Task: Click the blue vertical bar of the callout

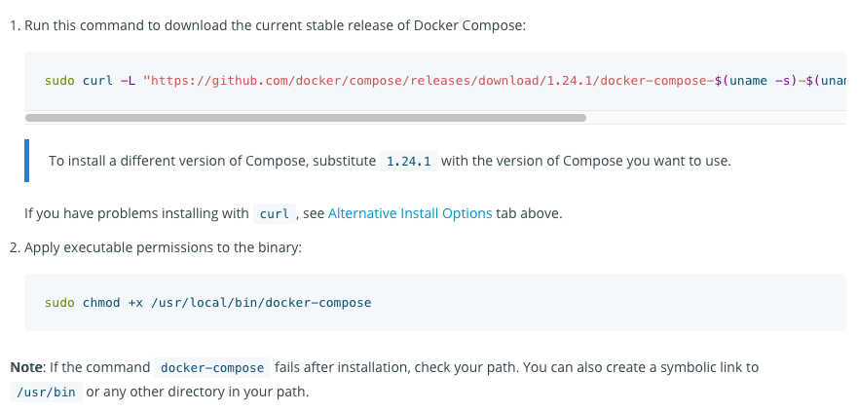Action: pos(27,161)
